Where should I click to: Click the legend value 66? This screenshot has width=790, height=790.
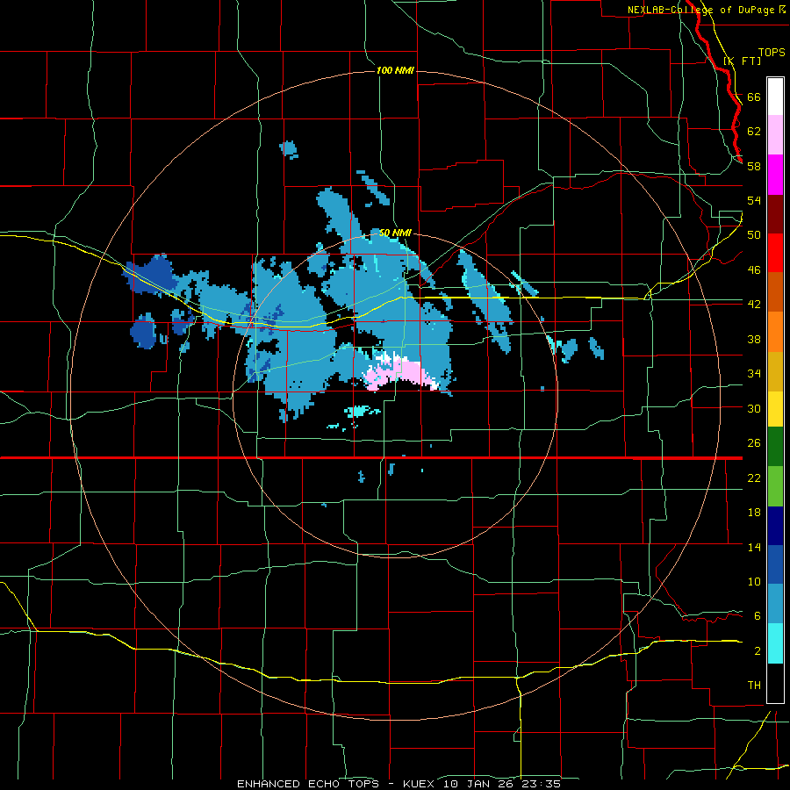tap(754, 97)
